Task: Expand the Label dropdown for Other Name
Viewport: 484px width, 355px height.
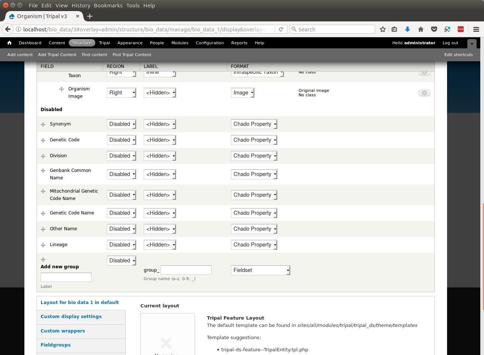Action: [160, 229]
